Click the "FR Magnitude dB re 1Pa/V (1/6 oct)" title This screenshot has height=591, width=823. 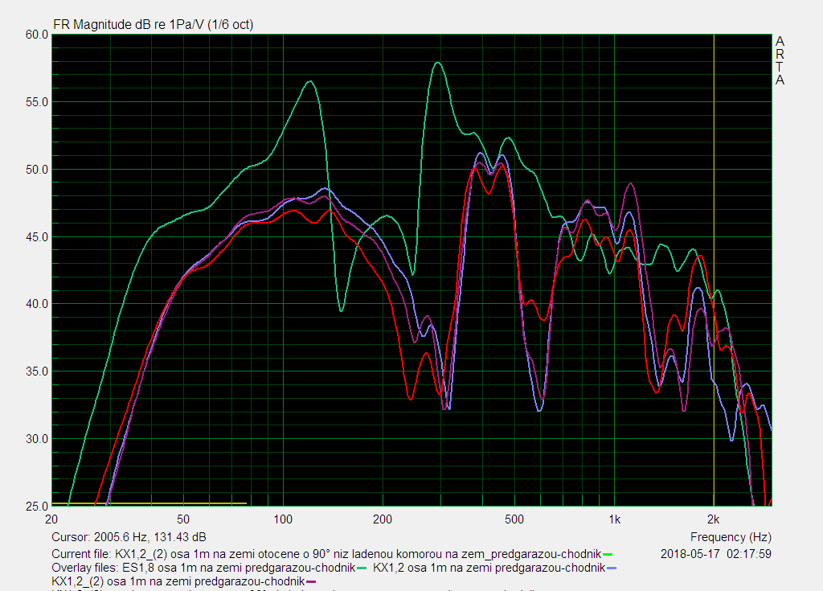(x=154, y=25)
